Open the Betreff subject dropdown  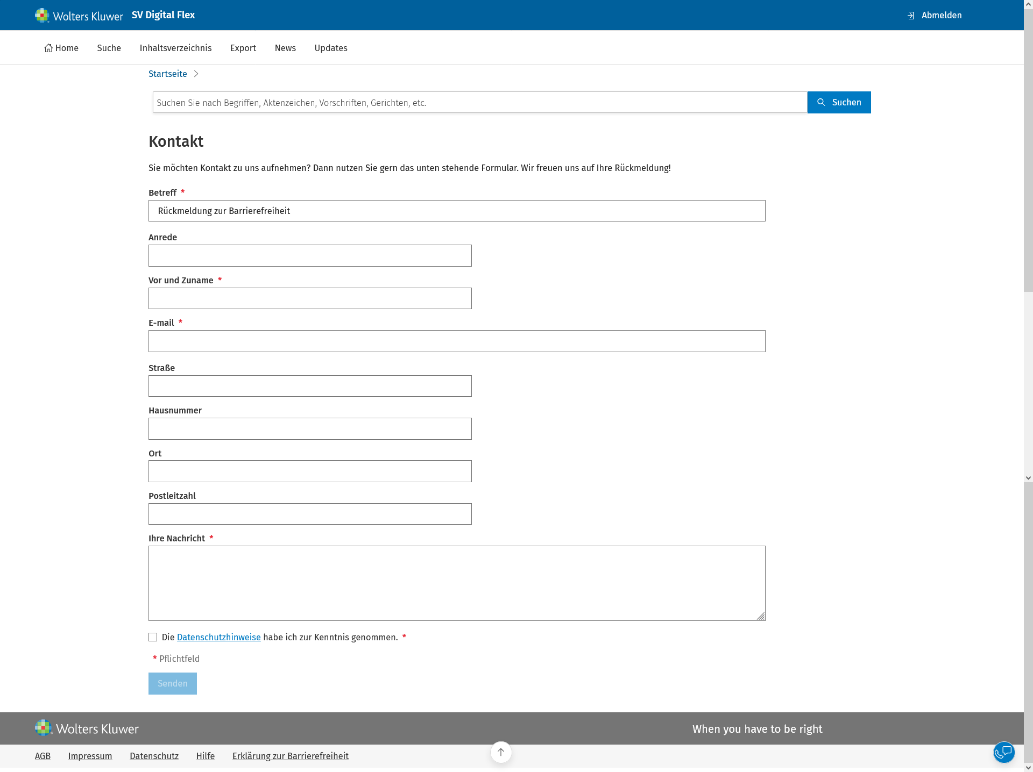[456, 211]
